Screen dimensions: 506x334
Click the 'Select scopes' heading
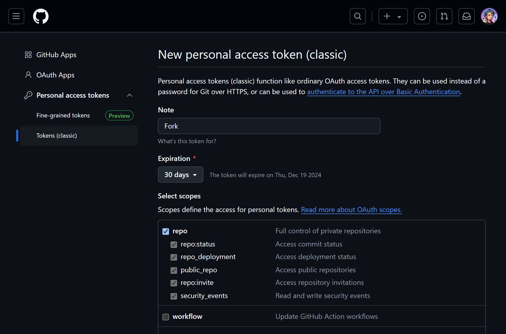point(179,196)
